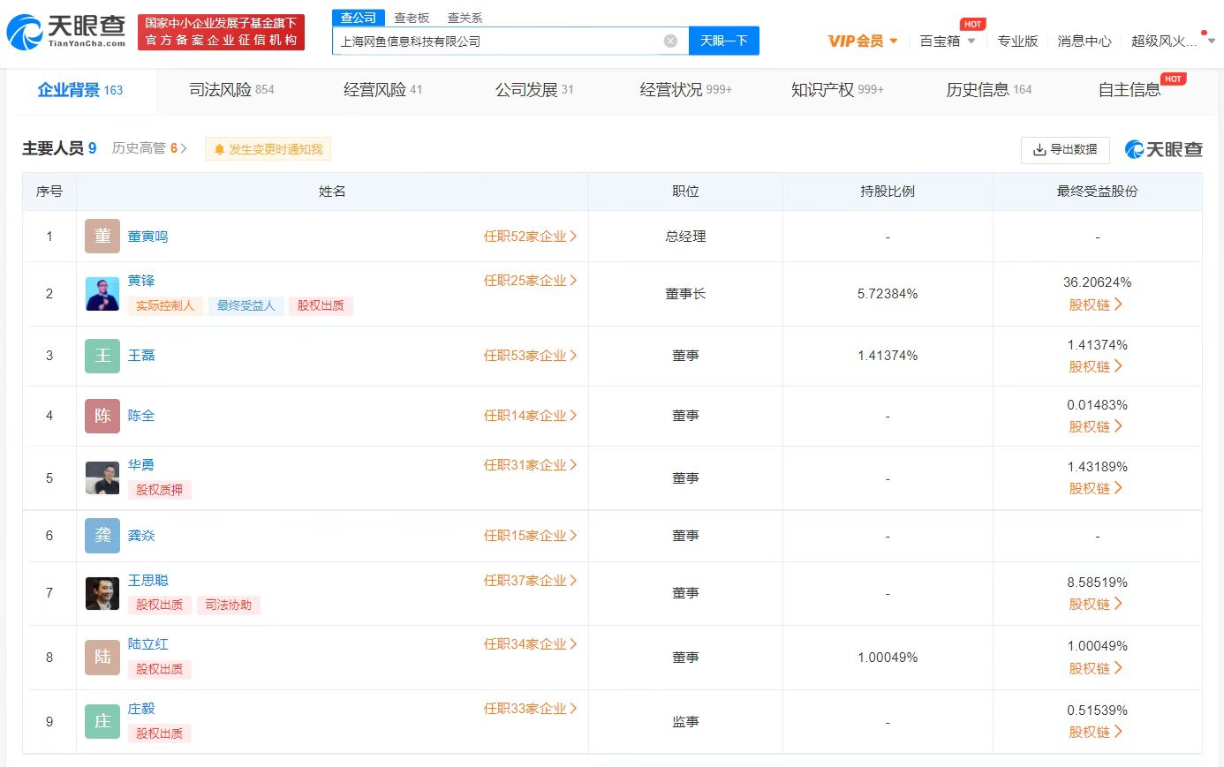Open the 经营状况 tab
Viewport: 1224px width, 767px height.
coord(686,90)
